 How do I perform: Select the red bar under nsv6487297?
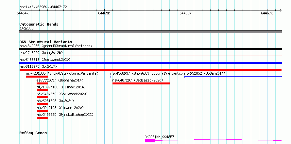click(x=141, y=83)
